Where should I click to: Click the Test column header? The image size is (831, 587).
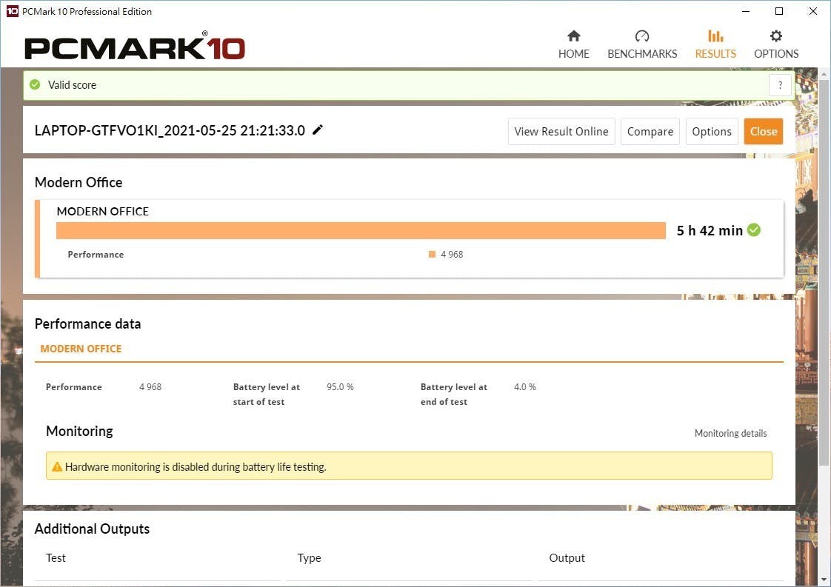pyautogui.click(x=56, y=558)
